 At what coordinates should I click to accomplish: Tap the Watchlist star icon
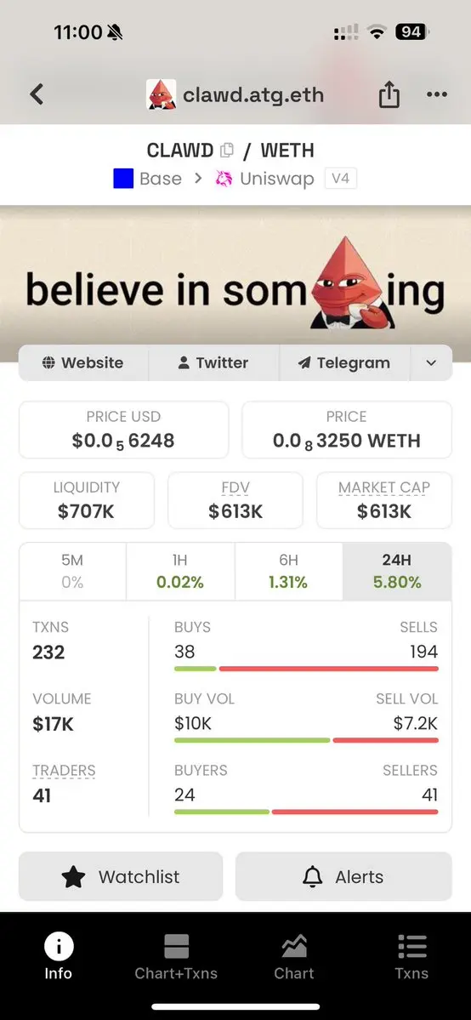click(x=73, y=877)
